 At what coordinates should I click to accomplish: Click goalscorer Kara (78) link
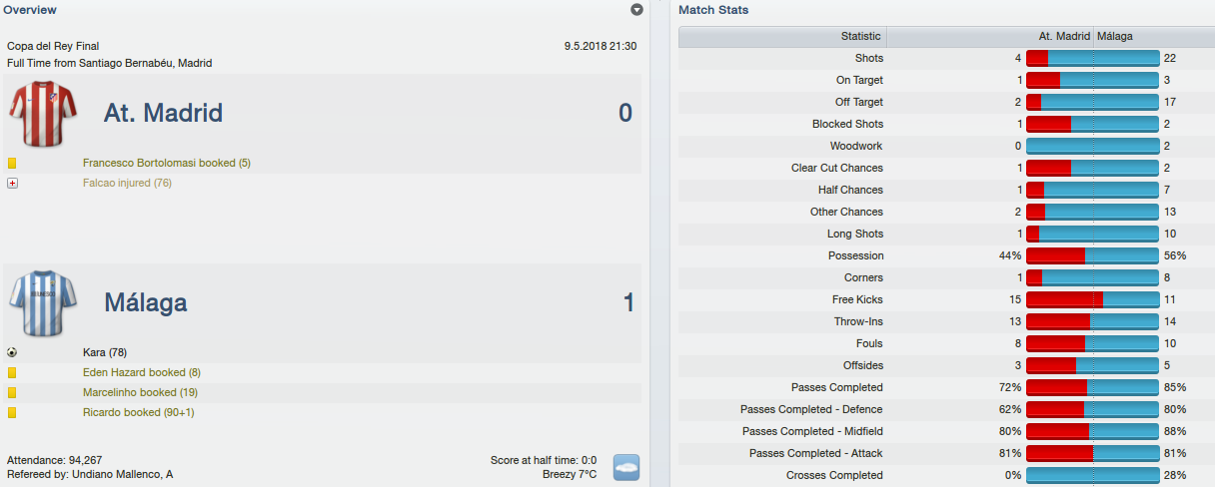[105, 352]
